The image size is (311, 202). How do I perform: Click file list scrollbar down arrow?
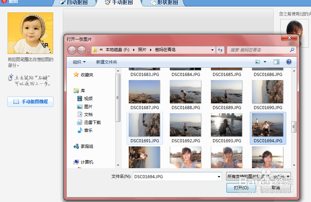pyautogui.click(x=294, y=165)
